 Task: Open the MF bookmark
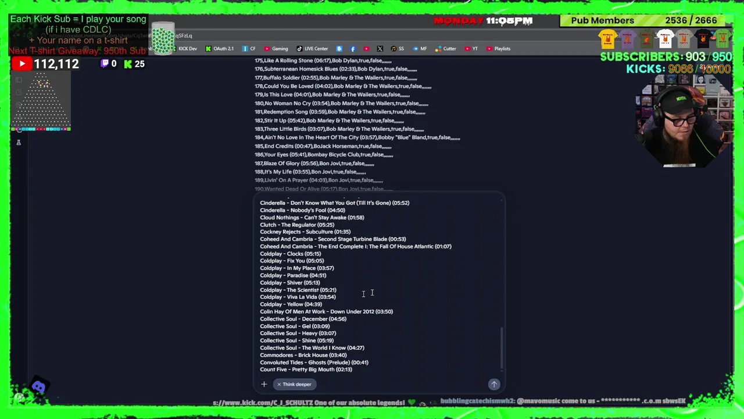pos(420,49)
